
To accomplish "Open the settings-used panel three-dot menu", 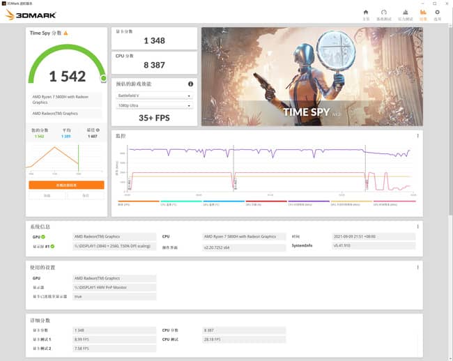I will (x=417, y=268).
